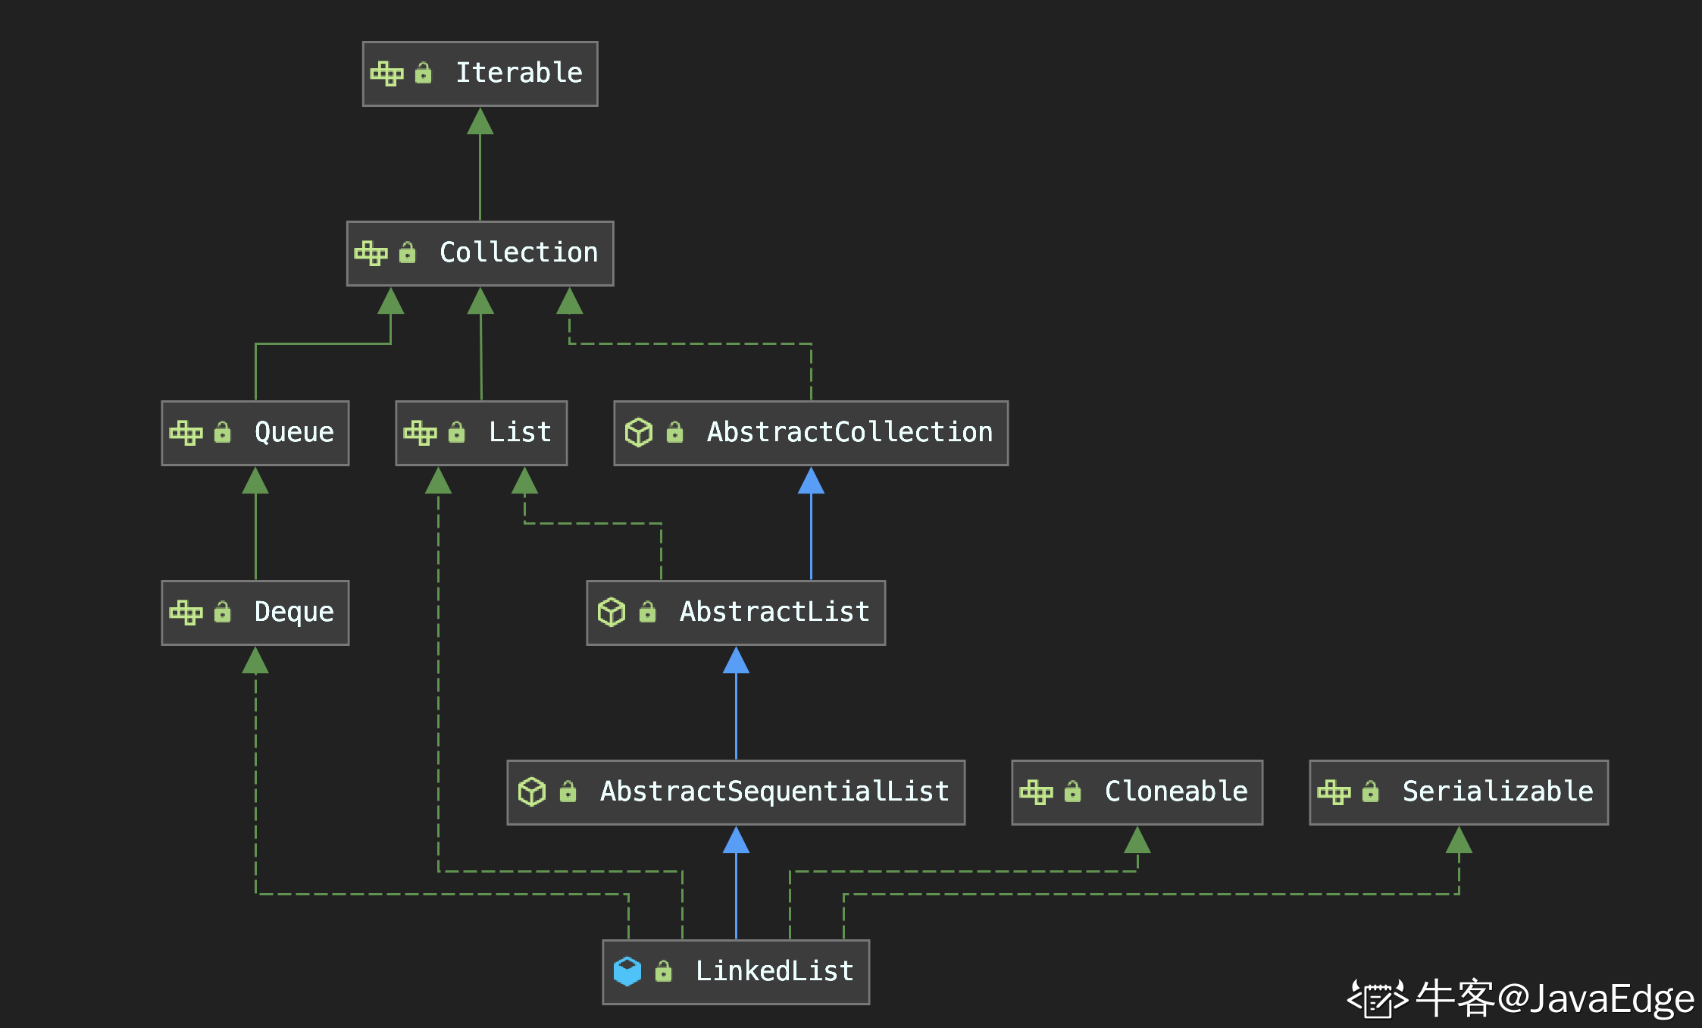Select the Collection node label
This screenshot has width=1702, height=1028.
[519, 252]
